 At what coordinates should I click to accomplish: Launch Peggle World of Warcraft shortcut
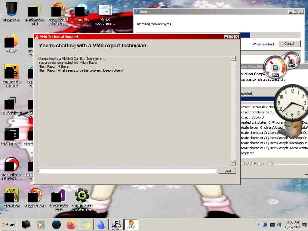point(58,14)
